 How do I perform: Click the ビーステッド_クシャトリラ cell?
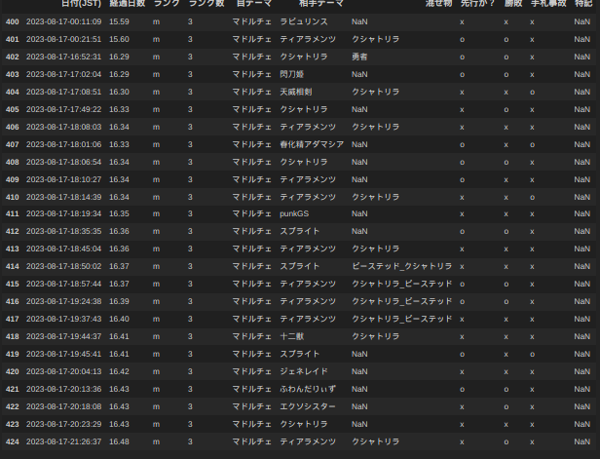click(x=402, y=266)
